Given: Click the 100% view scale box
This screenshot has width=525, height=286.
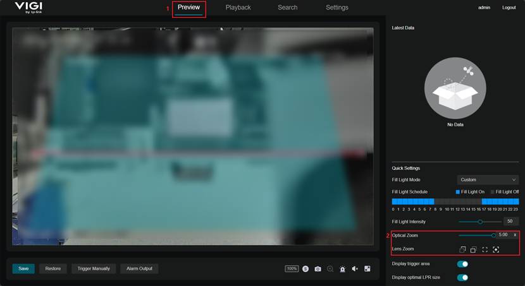Looking at the screenshot, I should pos(292,269).
